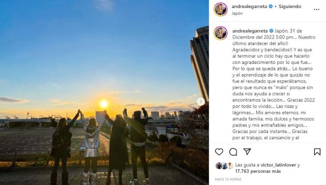Toggle the Siguiendo follow status
The height and width of the screenshot is (185, 326).
click(x=290, y=6)
